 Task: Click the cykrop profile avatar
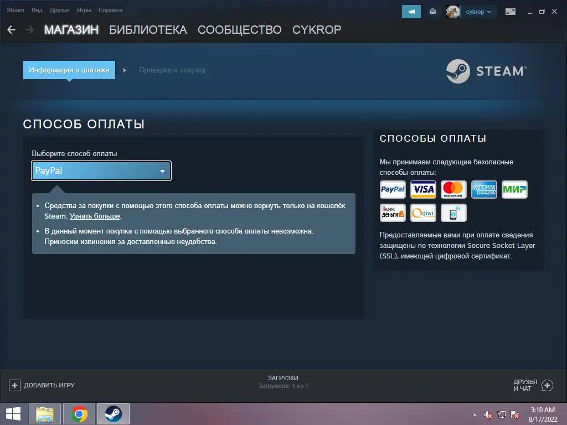click(x=453, y=12)
